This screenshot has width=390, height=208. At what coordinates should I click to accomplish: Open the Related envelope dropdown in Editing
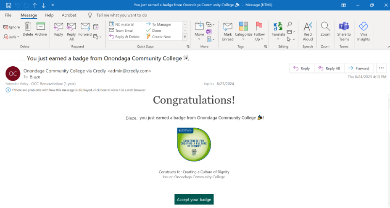point(291,32)
